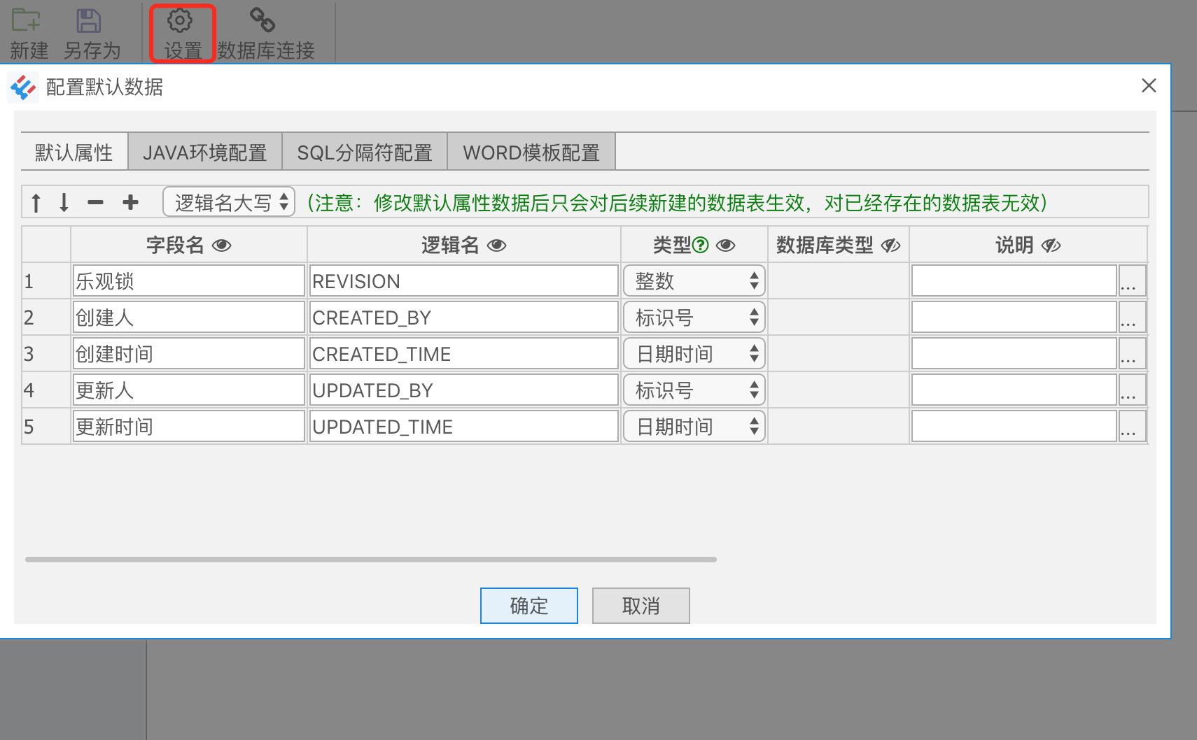Toggle 类型 column visibility eye

[726, 246]
